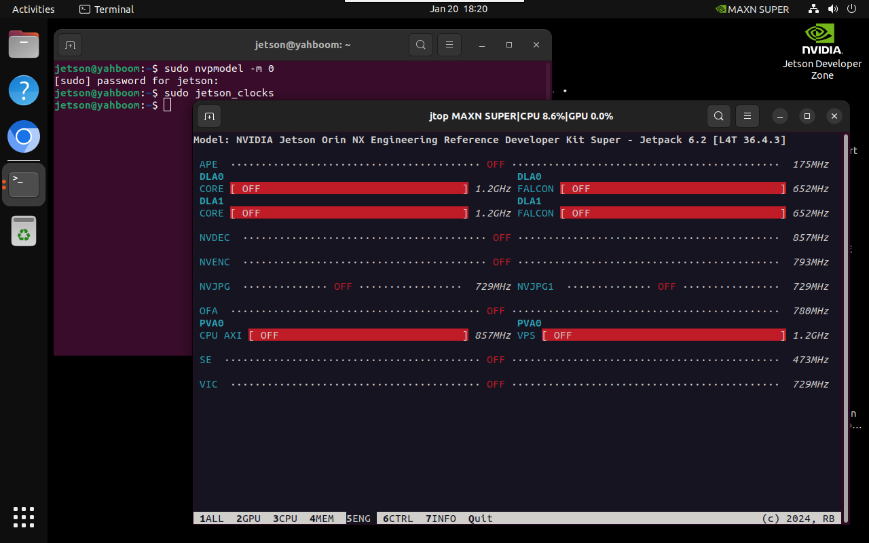Open NVIDIA Jetson Developer Zone desktop shortcut
Screen dimensions: 869x543
tap(822, 52)
